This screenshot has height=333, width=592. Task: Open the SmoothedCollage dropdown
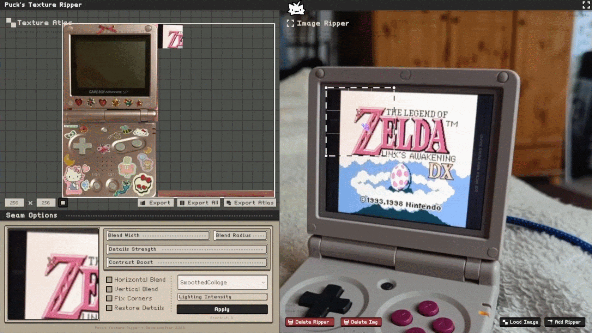click(x=222, y=283)
